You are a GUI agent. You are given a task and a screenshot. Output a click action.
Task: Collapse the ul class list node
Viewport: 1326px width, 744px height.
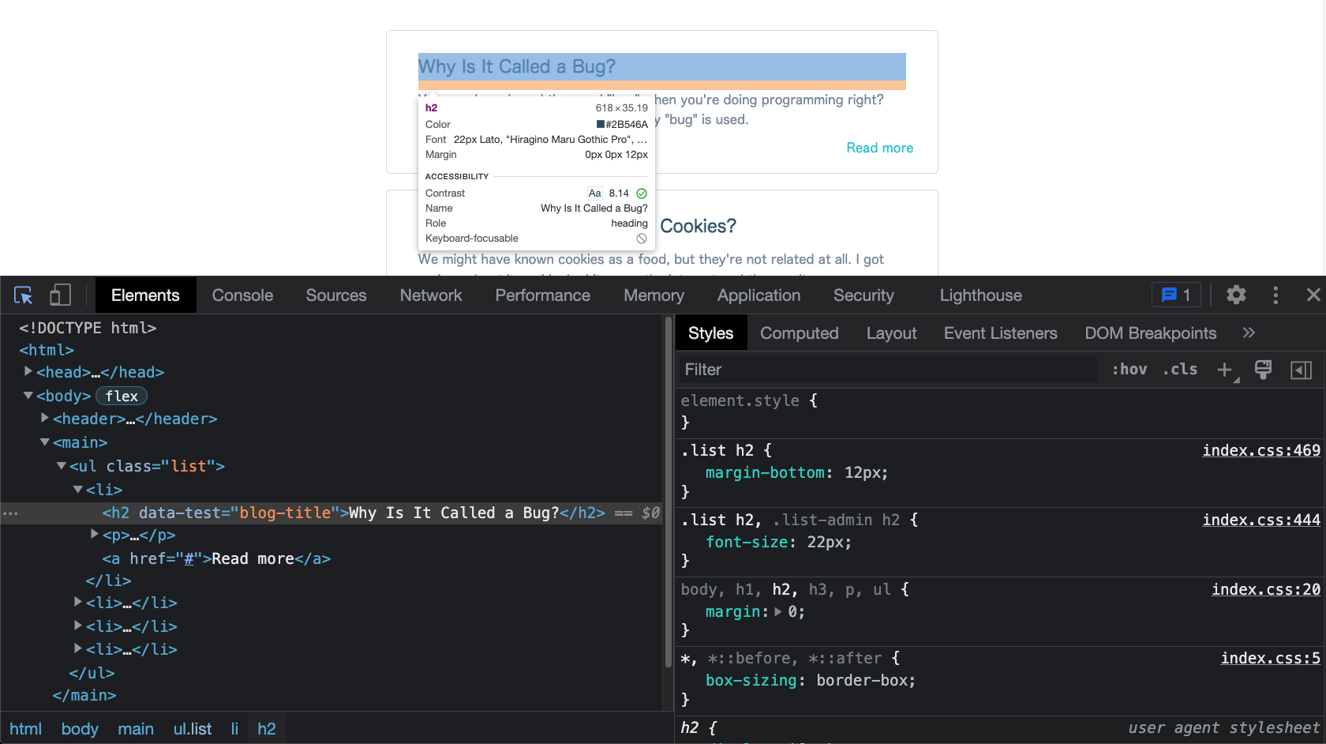(62, 467)
